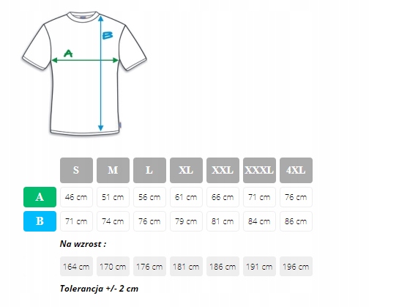The image size is (399, 307).
Task: Click the 79 cm length cell
Action: [x=186, y=221]
